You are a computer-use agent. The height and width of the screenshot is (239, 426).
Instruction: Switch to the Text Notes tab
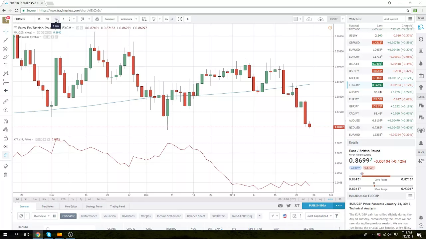coord(48,206)
